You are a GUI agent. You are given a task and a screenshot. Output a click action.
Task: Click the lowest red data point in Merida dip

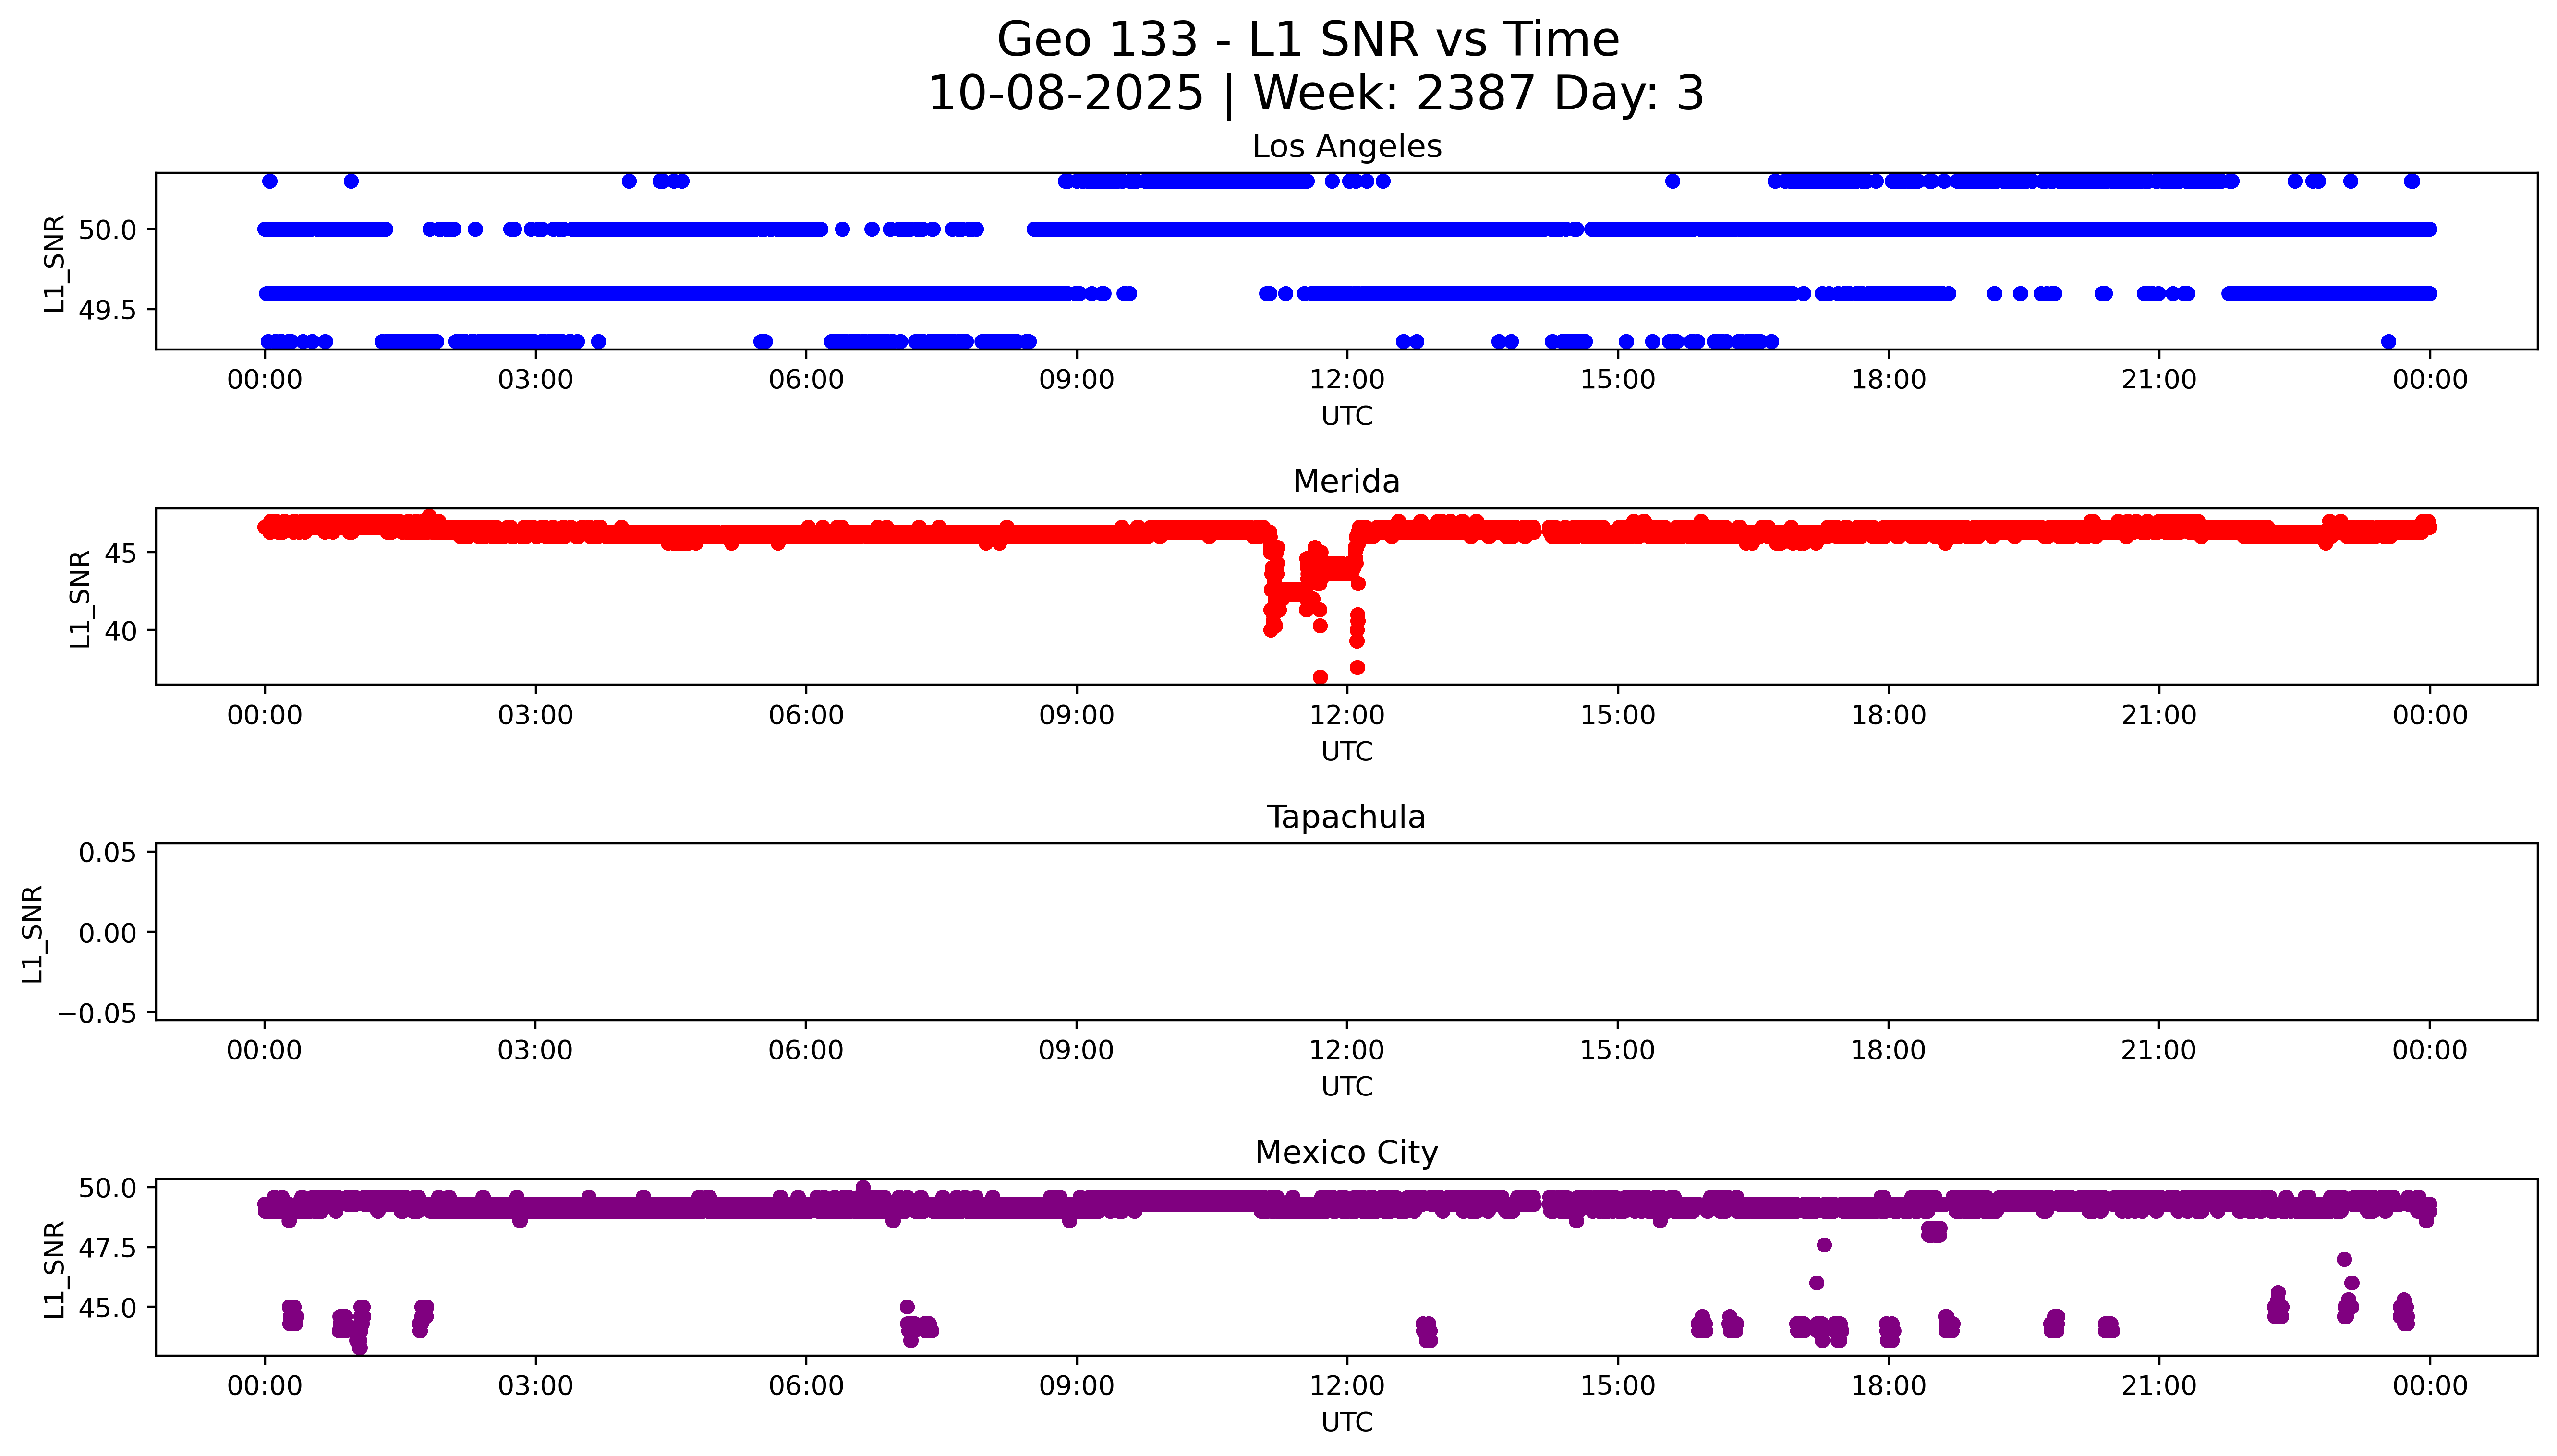(1320, 677)
